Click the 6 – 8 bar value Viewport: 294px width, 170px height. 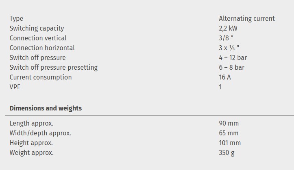click(x=231, y=67)
